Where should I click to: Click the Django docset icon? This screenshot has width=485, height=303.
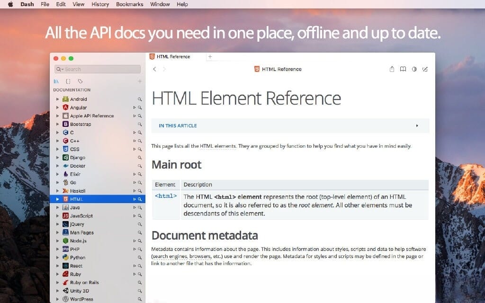[x=65, y=157]
